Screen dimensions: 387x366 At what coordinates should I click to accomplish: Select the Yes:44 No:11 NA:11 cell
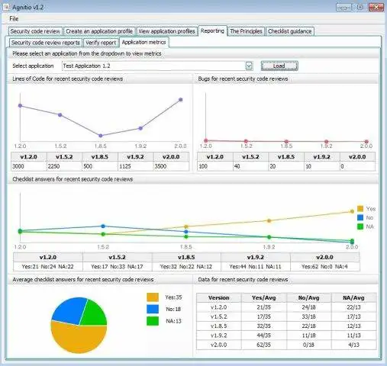pyautogui.click(x=256, y=267)
